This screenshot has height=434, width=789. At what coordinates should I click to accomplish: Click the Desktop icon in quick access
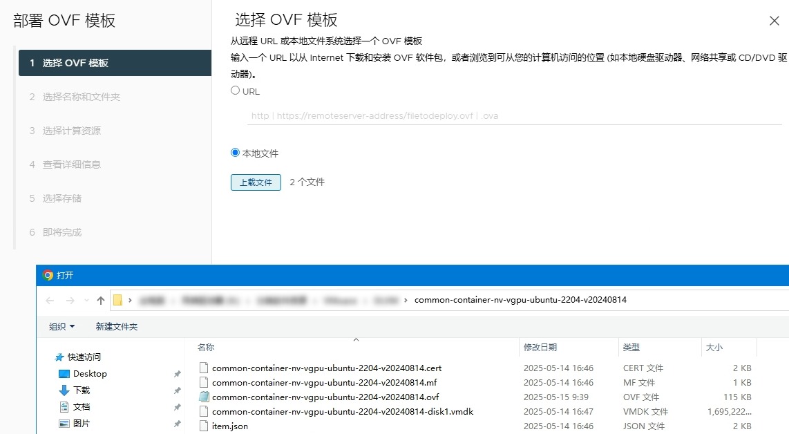(x=64, y=374)
